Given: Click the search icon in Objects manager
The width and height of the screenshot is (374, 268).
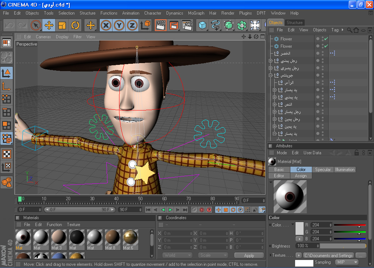Looking at the screenshot, I should pos(350,30).
